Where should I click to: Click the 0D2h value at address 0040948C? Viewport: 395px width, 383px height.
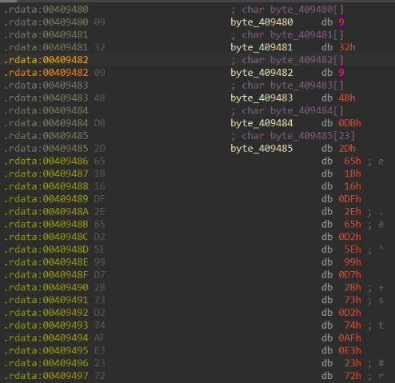point(349,237)
